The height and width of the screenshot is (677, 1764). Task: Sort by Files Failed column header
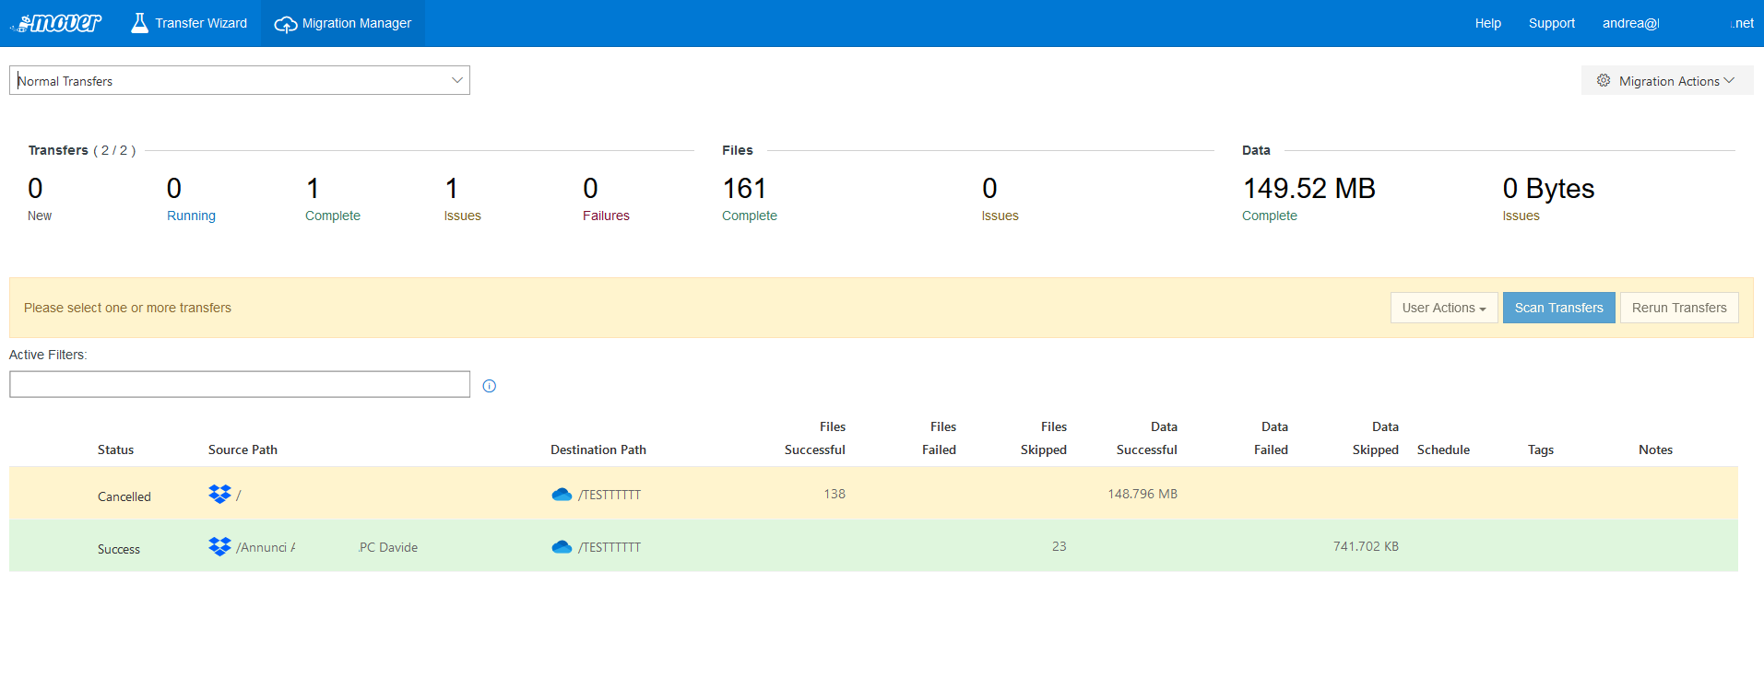click(939, 438)
